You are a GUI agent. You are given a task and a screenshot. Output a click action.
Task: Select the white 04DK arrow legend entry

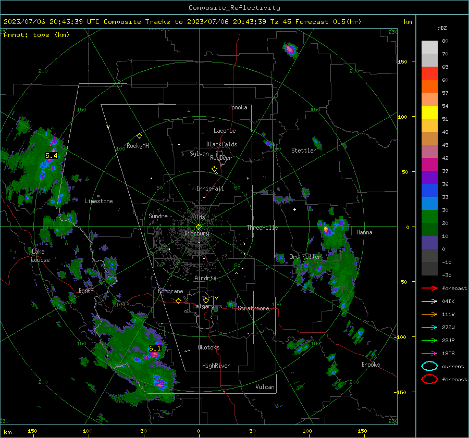[429, 302]
